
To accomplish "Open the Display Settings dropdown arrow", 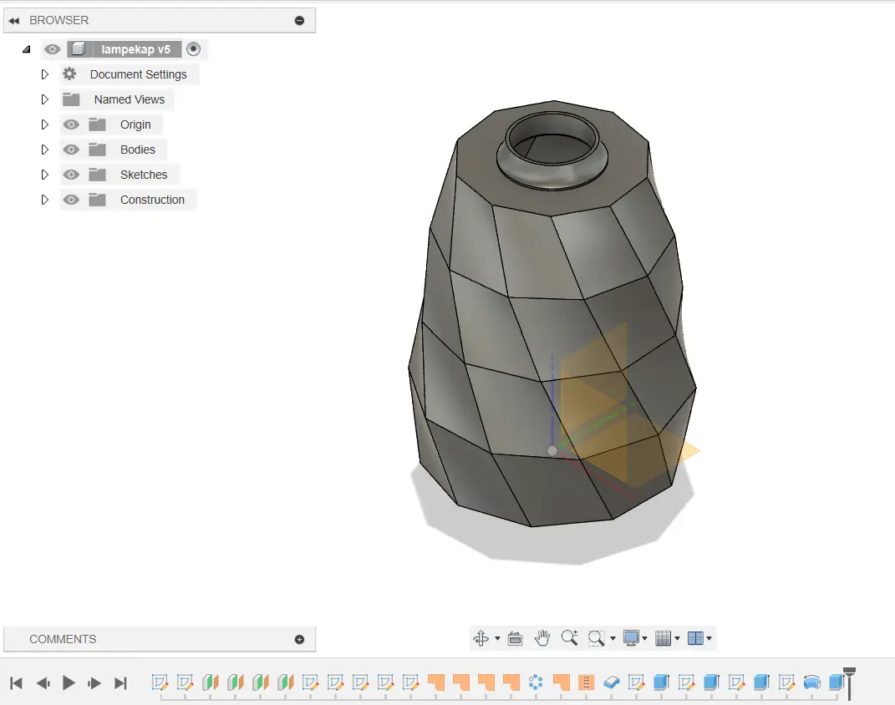I will tap(644, 638).
